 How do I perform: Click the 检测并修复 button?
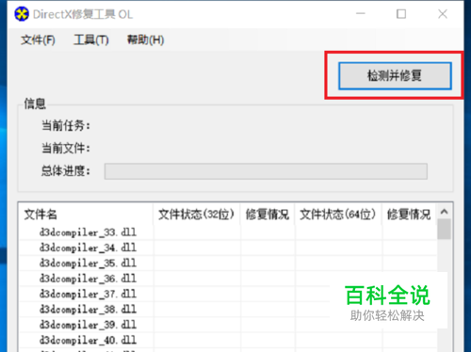[x=395, y=75]
